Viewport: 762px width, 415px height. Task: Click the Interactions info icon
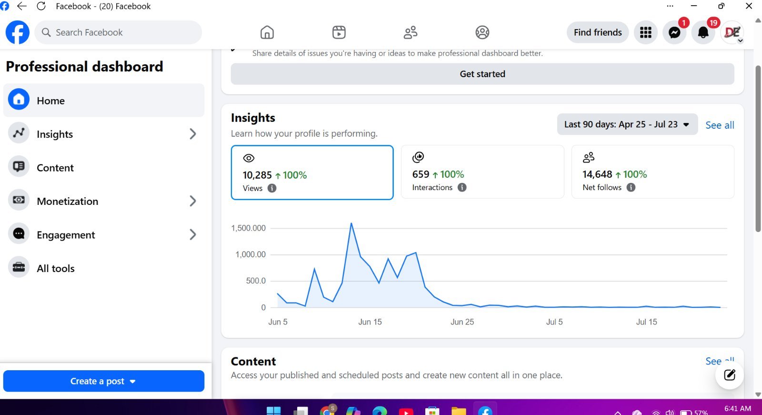pyautogui.click(x=462, y=187)
